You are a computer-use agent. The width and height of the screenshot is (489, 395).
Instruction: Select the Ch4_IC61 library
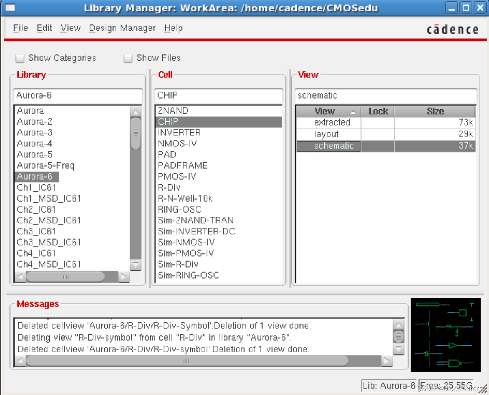click(37, 253)
